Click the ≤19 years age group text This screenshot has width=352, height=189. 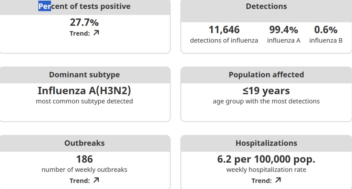coord(266,91)
